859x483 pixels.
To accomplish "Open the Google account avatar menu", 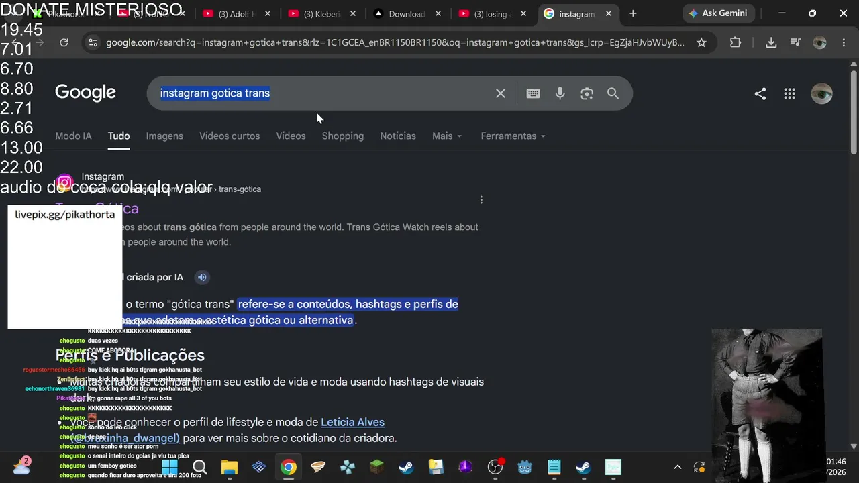I will 821,94.
